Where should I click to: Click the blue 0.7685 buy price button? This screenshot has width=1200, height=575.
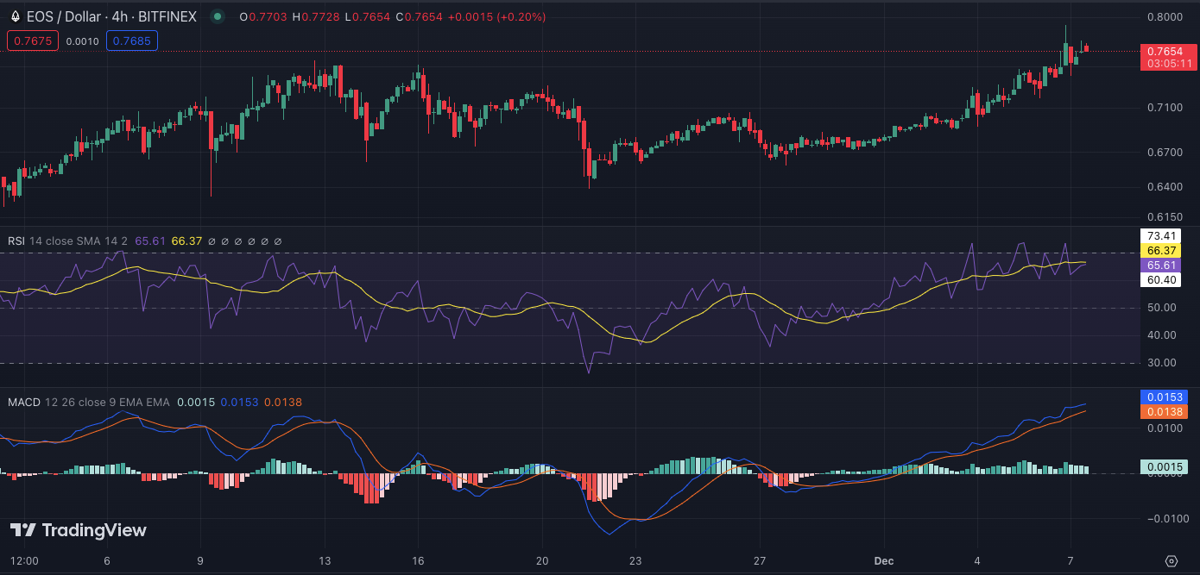[132, 41]
